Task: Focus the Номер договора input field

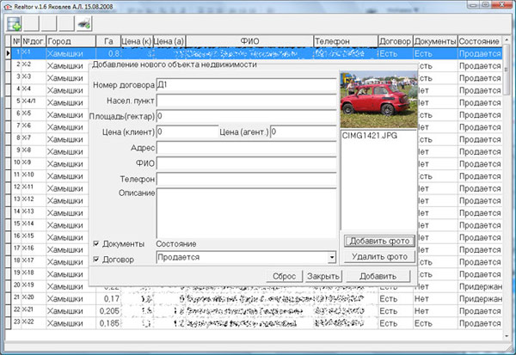Action: (246, 85)
